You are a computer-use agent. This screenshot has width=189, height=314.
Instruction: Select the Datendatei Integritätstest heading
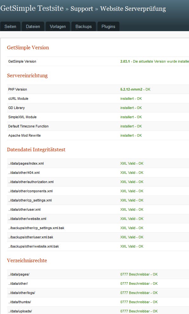[x=36, y=150]
